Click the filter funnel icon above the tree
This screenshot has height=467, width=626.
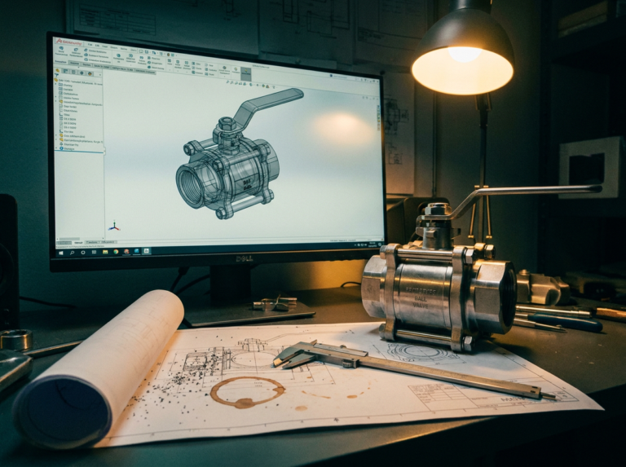pyautogui.click(x=57, y=75)
